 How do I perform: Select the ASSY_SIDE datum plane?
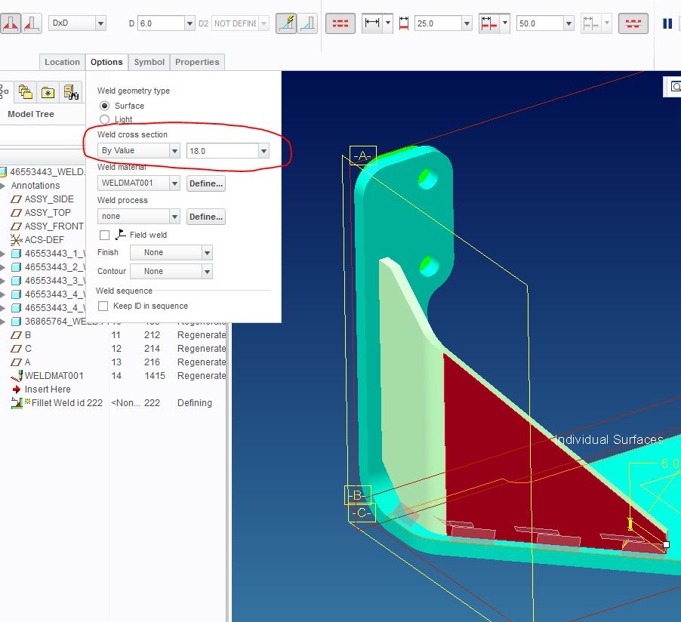coord(49,199)
